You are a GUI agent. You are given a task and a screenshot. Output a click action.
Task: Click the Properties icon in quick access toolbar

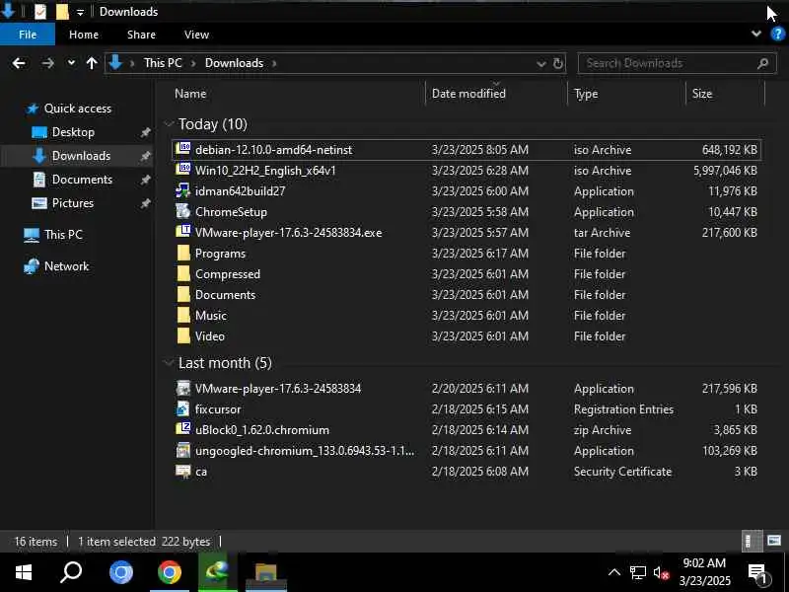40,11
